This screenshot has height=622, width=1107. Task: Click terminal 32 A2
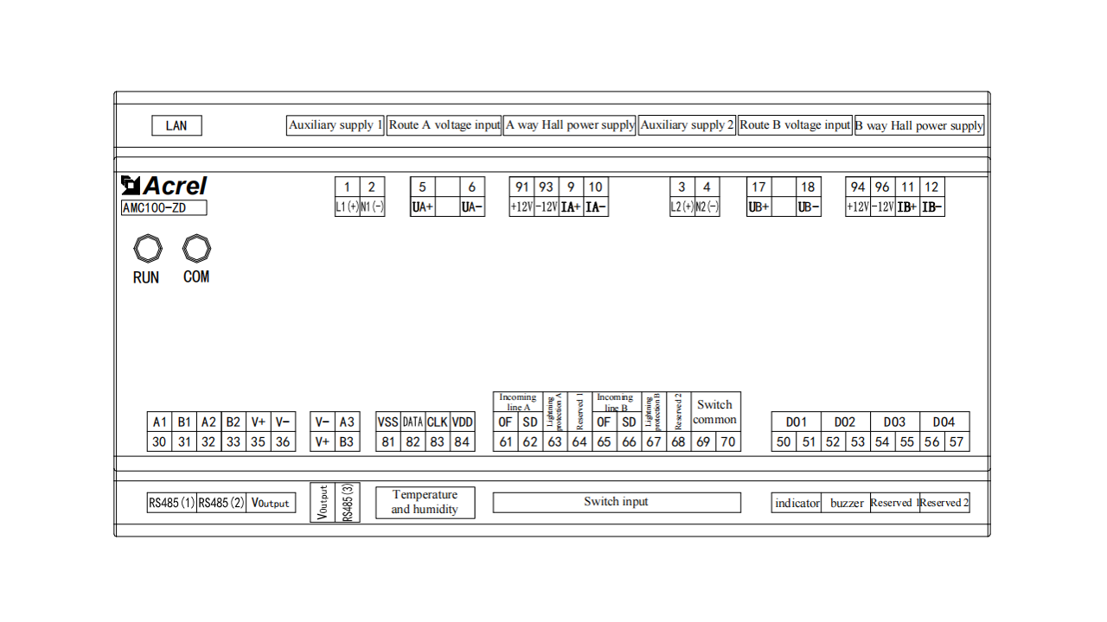click(x=208, y=432)
